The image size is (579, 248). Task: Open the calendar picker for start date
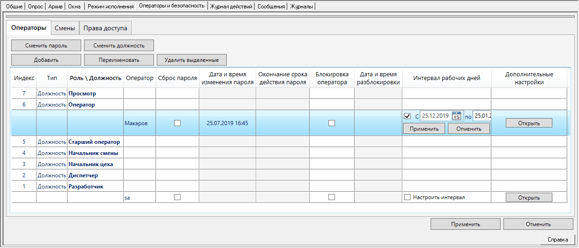tap(457, 116)
